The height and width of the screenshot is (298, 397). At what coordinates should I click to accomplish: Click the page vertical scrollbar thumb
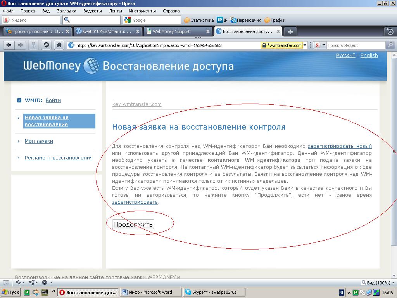[394, 151]
